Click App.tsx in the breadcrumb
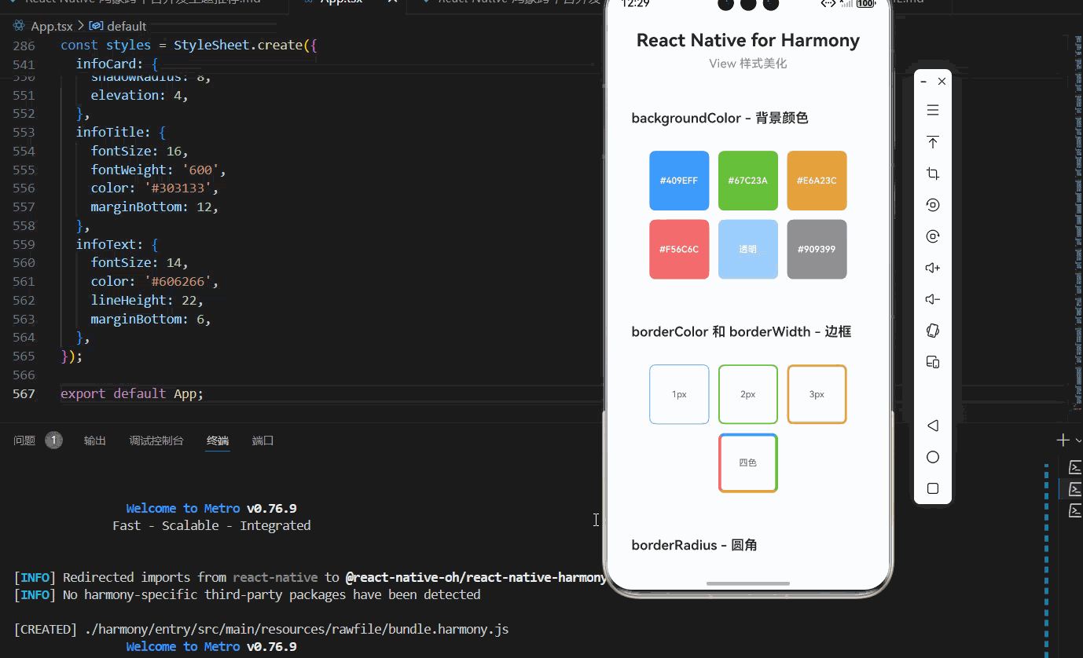Image resolution: width=1083 pixels, height=658 pixels. [52, 26]
